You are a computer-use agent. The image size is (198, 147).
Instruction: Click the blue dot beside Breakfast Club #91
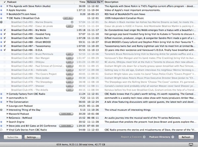tap(1, 30)
